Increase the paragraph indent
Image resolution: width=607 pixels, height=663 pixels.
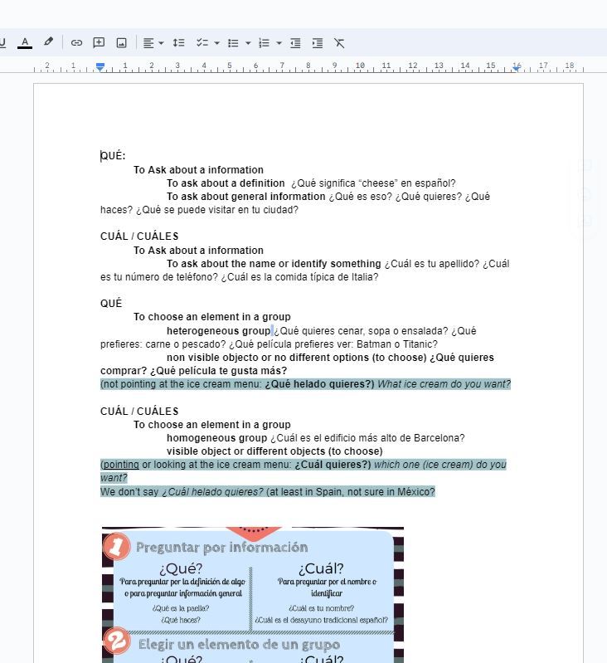coord(318,42)
